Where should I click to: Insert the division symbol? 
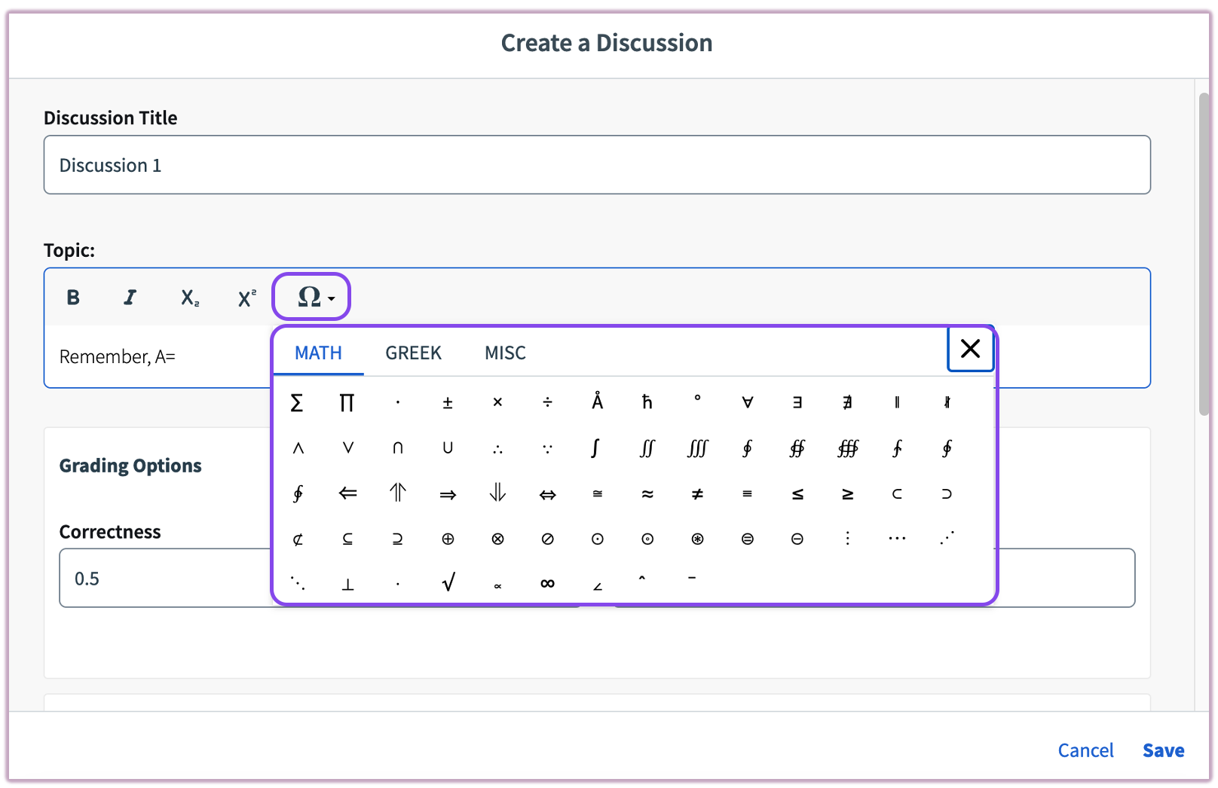pos(547,403)
